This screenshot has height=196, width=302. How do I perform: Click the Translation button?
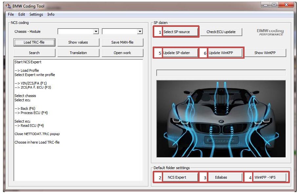click(x=78, y=53)
